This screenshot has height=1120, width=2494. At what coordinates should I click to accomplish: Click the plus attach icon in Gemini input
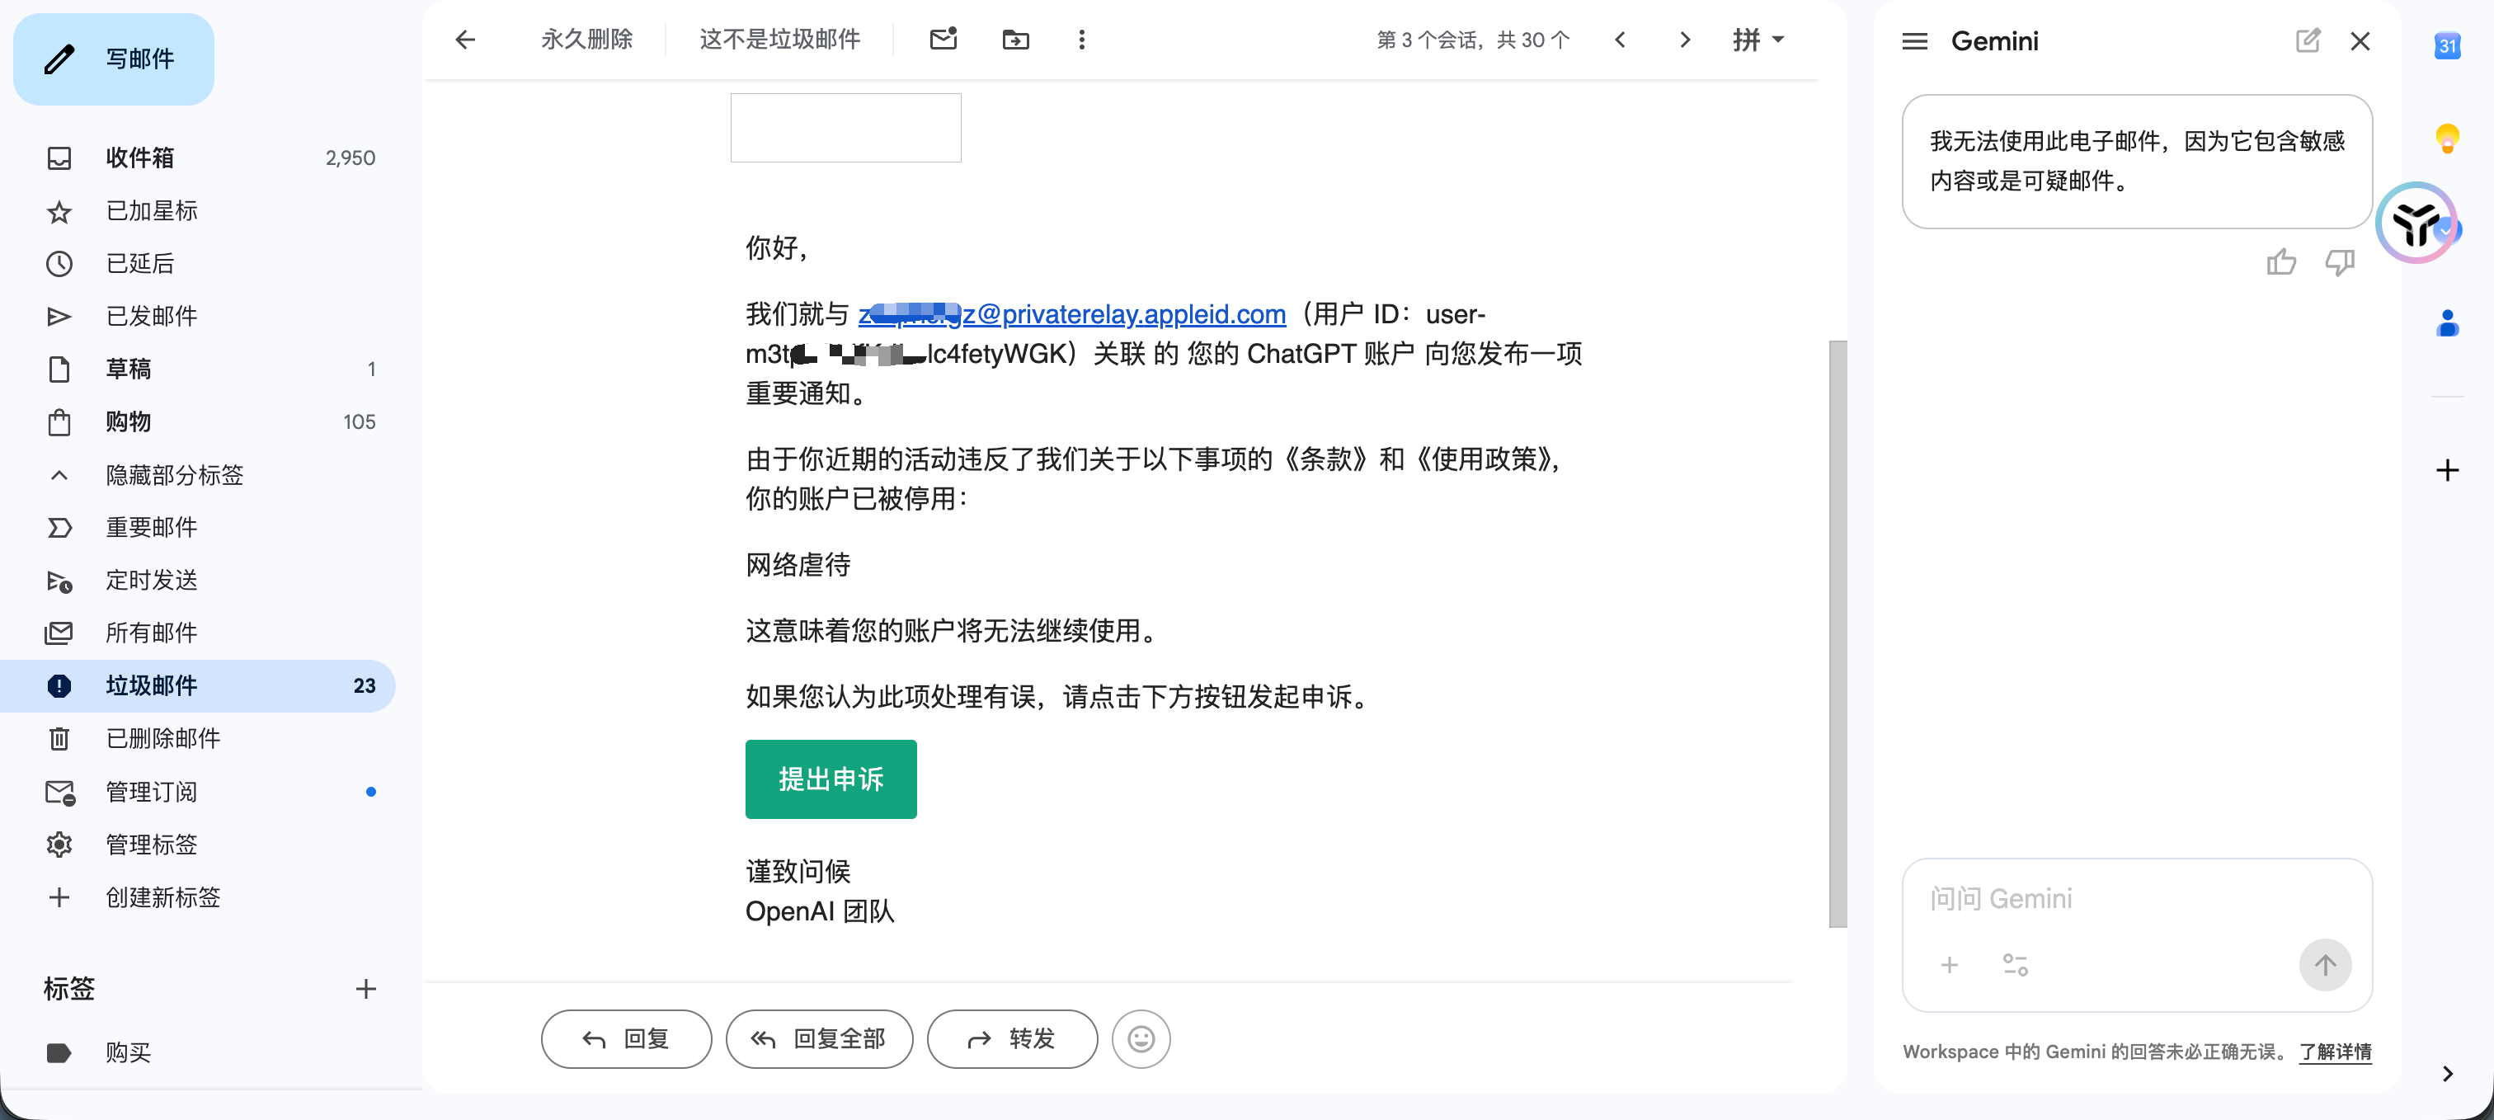[x=1949, y=965]
